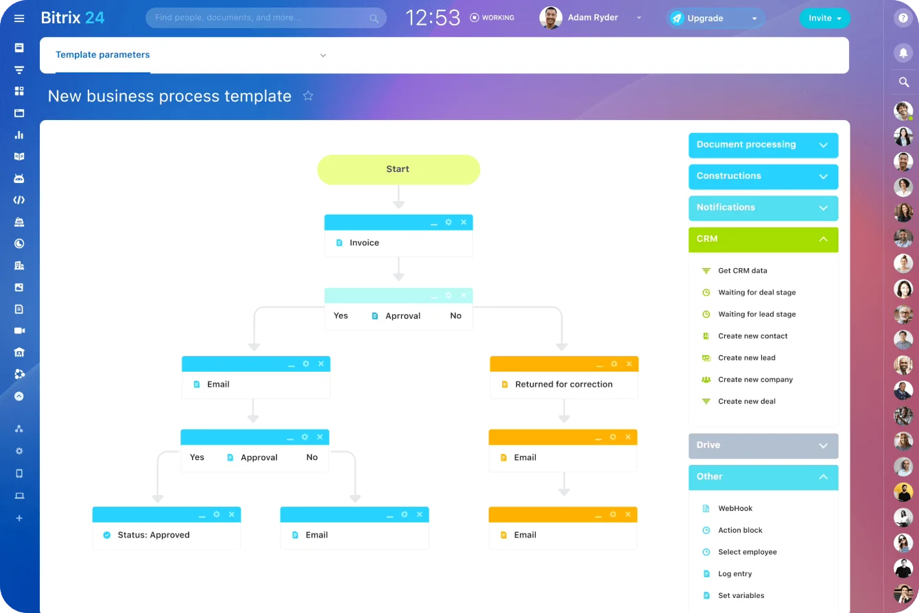The width and height of the screenshot is (919, 613).
Task: Expand the Drive category
Action: tap(763, 445)
